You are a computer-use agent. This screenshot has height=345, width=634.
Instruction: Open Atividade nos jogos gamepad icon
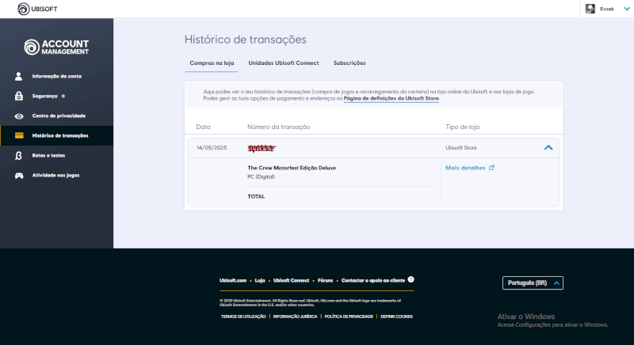(x=19, y=176)
